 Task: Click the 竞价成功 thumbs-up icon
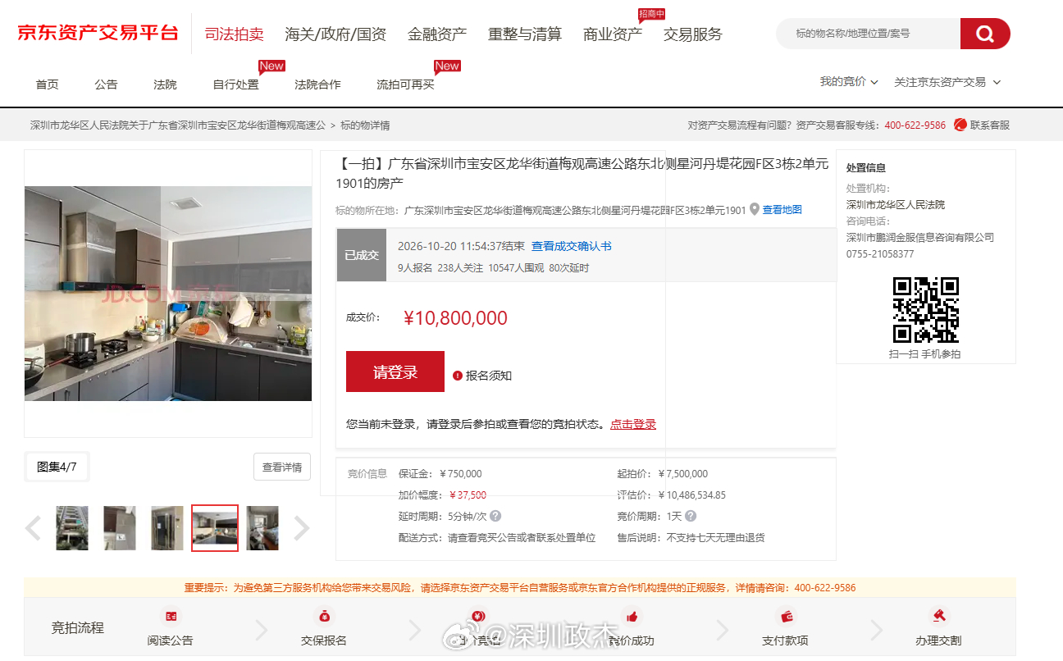point(632,616)
